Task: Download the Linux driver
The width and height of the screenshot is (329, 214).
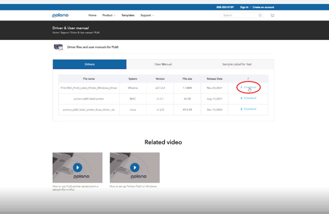Action: pos(248,109)
